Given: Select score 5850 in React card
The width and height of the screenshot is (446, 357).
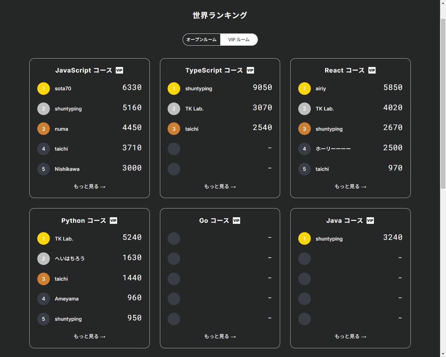Looking at the screenshot, I should [x=393, y=87].
